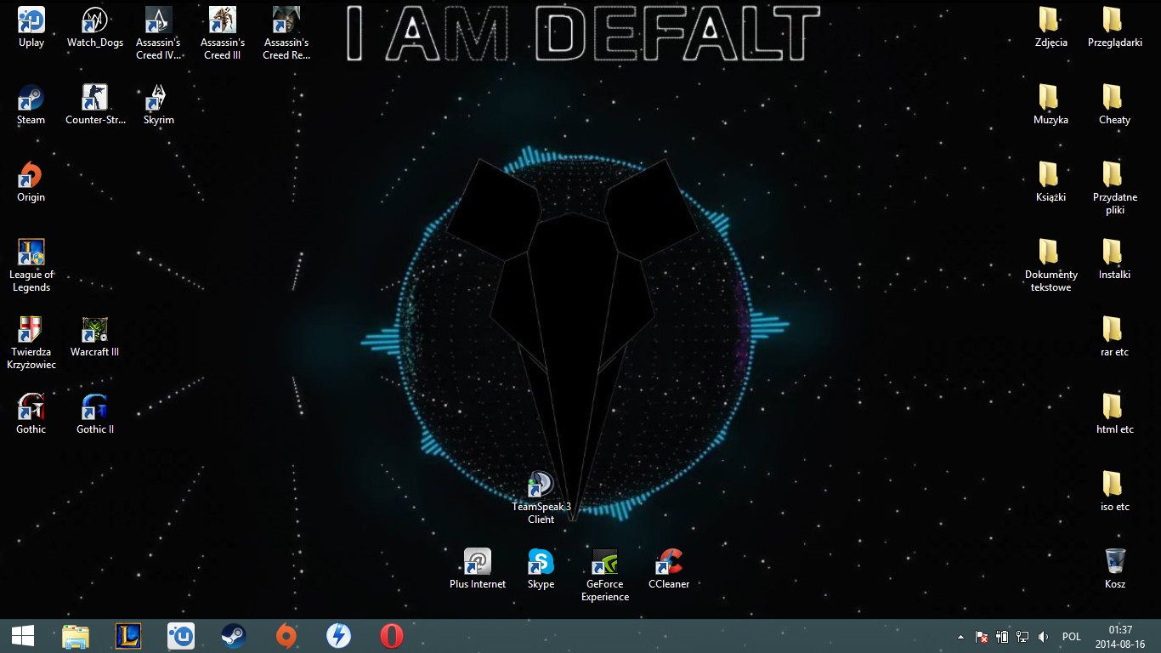Viewport: 1161px width, 653px height.
Task: Select the iso etc folder
Action: [1115, 491]
